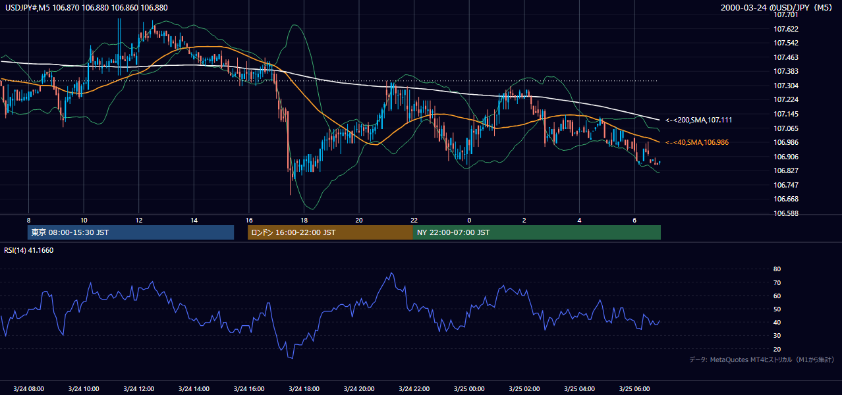Click the 3/24 08:00 date label
This screenshot has width=842, height=395.
[28, 389]
